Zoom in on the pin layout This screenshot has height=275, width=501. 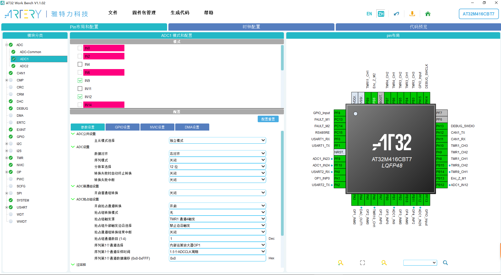tap(340, 263)
